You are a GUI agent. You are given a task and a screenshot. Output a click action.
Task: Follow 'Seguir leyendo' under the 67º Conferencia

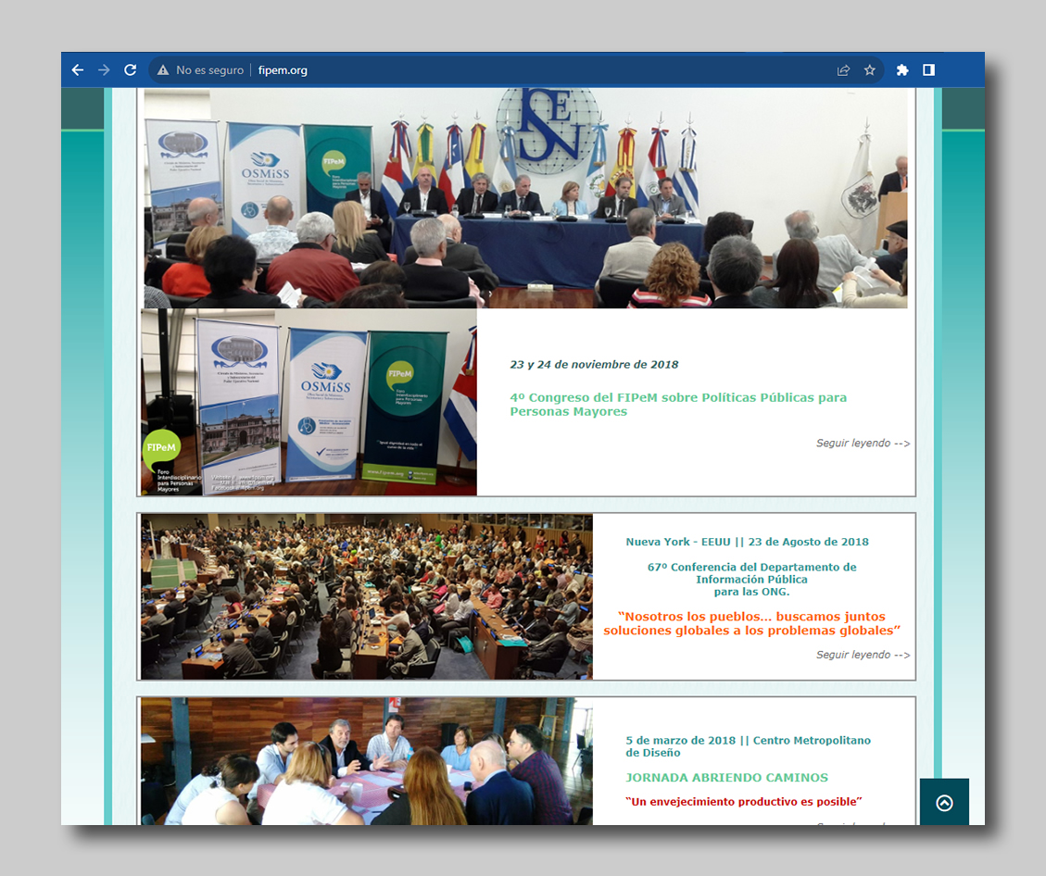point(863,655)
